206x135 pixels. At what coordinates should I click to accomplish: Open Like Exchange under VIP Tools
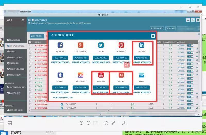click(x=15, y=110)
